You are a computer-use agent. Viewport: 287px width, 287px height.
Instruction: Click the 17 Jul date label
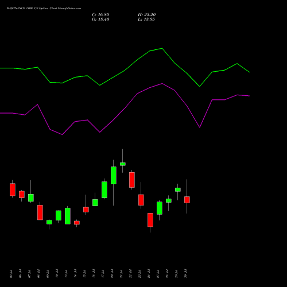tap(103, 274)
